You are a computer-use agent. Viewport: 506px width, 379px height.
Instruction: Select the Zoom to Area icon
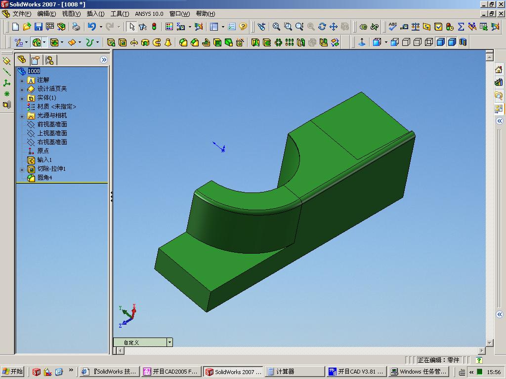click(x=288, y=27)
